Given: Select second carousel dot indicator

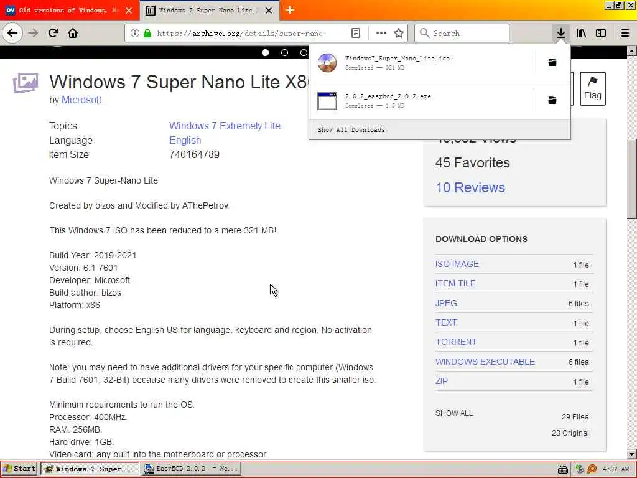Looking at the screenshot, I should [x=284, y=52].
